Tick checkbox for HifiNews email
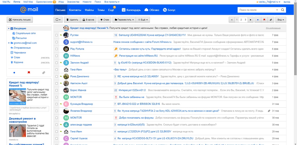297x145 pixels. 57,56
